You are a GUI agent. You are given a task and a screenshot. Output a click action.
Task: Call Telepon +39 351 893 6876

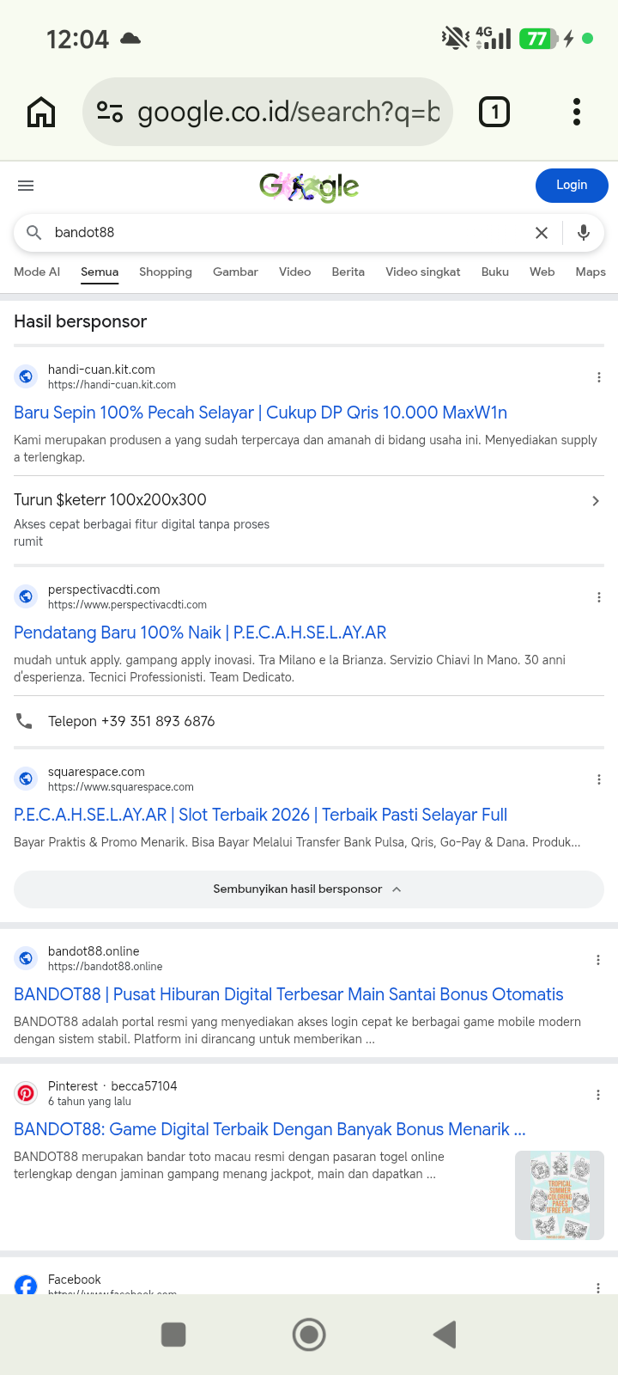pos(131,721)
